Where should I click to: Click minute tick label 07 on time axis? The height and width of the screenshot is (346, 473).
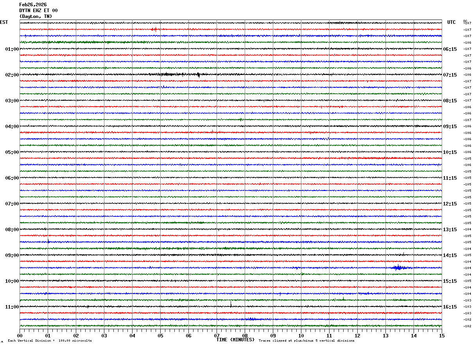tap(217, 335)
